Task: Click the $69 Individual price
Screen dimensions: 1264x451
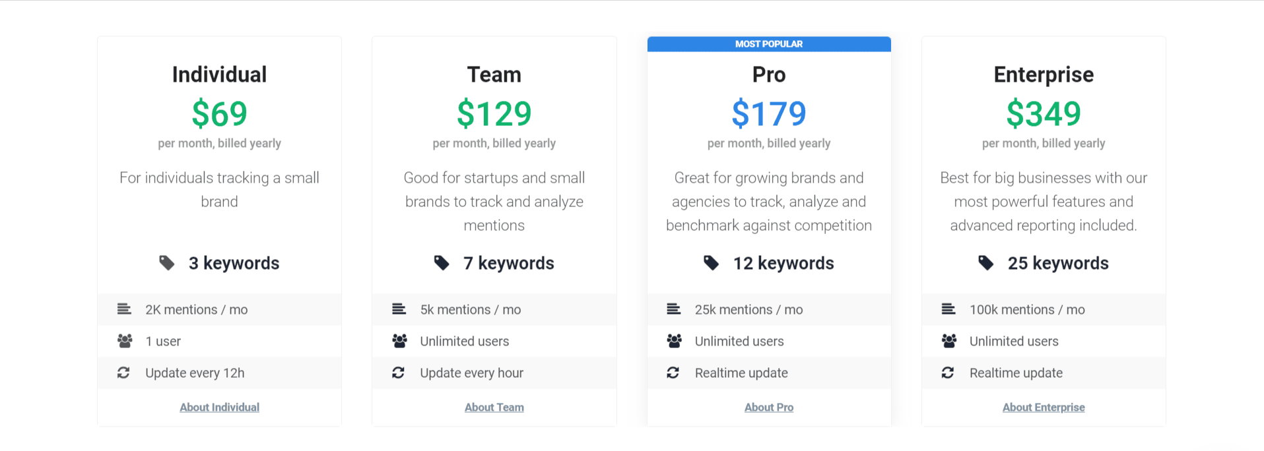Action: click(220, 113)
